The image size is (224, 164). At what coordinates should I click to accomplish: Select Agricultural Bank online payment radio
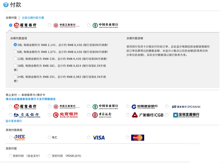click(x=88, y=107)
